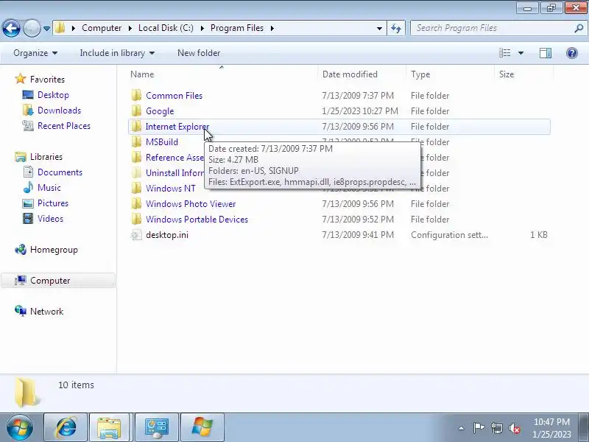Open the Control Panel taskbar icon
589x442 pixels.
[157, 427]
